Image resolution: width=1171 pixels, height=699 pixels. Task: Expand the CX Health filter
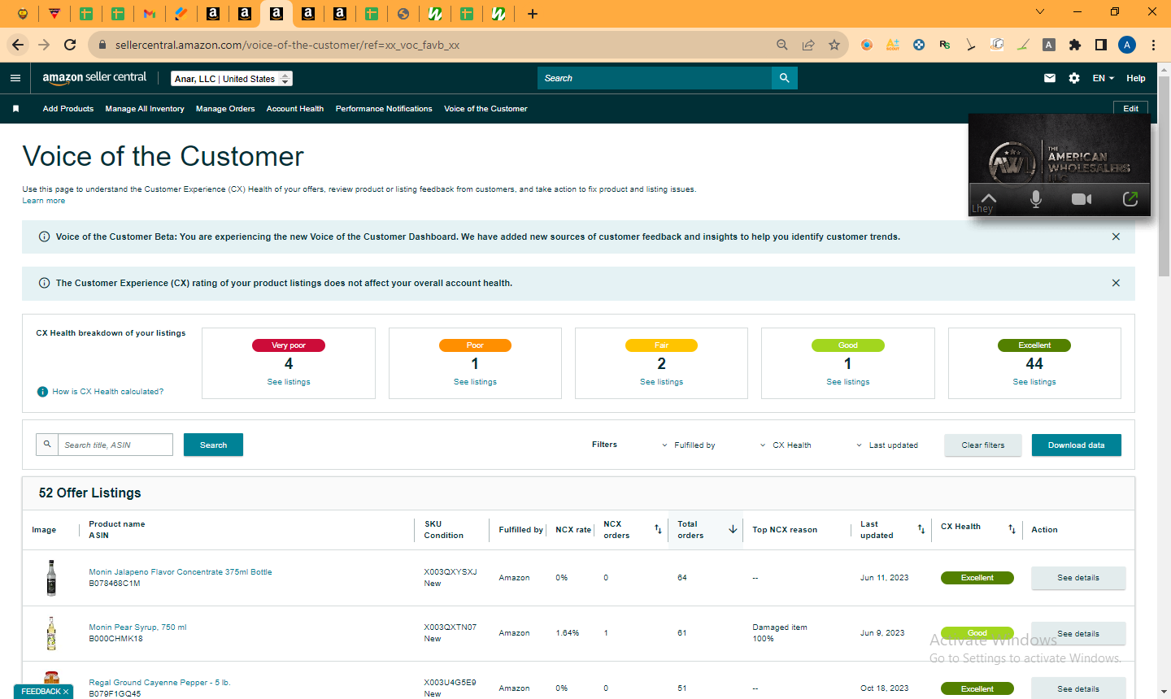[786, 445]
